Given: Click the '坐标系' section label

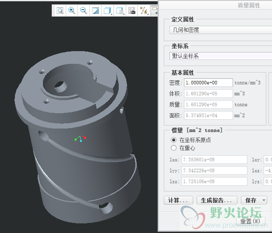Looking at the screenshot, I should coord(180,46).
